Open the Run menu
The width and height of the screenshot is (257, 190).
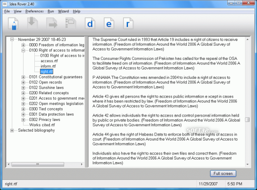coord(51,11)
